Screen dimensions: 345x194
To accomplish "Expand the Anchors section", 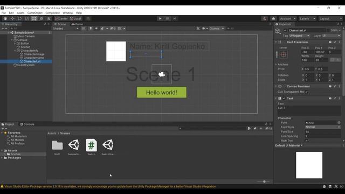I will pos(276,65).
